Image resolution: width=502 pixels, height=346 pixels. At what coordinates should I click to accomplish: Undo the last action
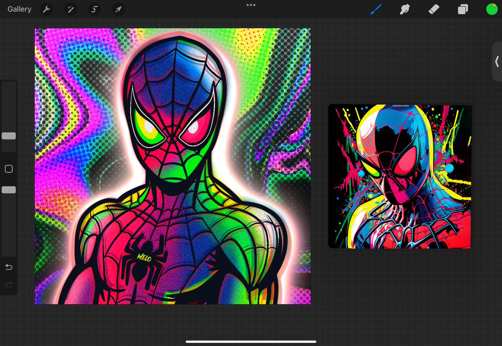coord(8,267)
